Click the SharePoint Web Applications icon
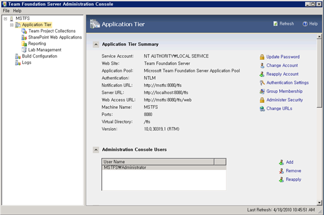Image resolution: width=324 pixels, height=215 pixels. (x=24, y=37)
